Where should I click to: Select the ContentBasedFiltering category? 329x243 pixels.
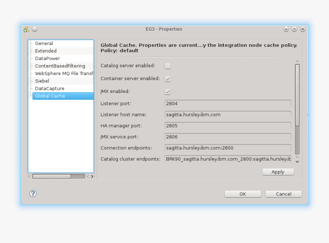60,66
